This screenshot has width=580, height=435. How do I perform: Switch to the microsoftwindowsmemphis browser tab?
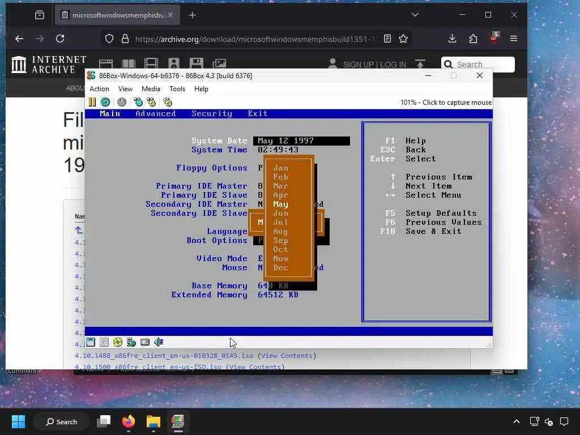pos(118,15)
